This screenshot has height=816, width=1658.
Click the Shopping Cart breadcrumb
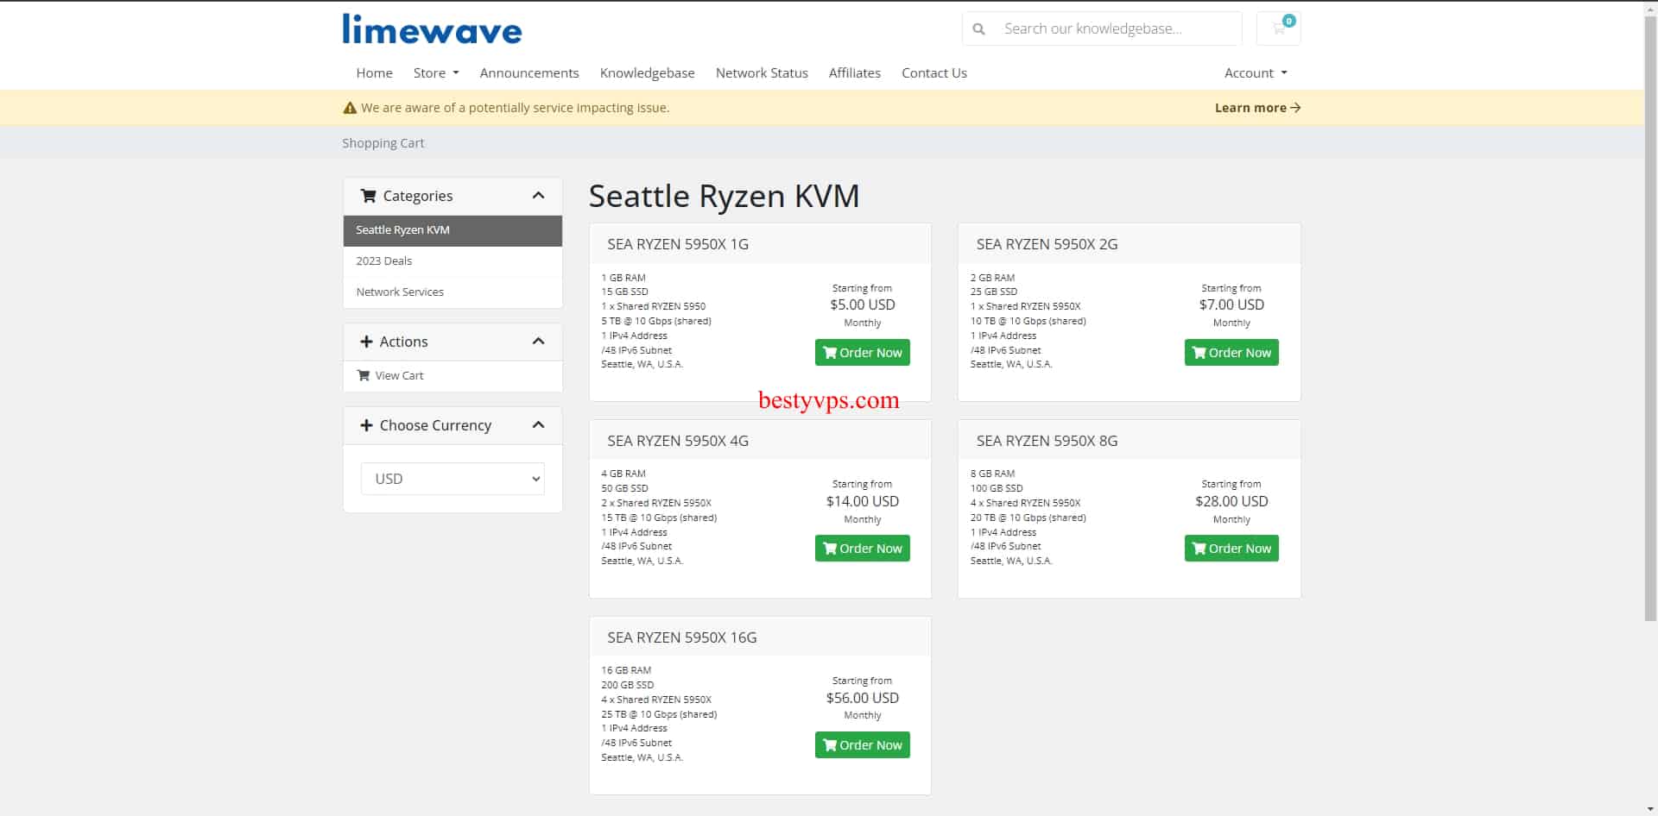383,143
